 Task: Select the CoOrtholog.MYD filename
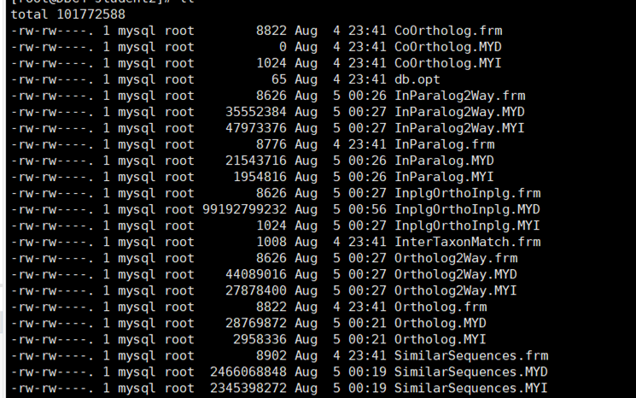pos(448,47)
